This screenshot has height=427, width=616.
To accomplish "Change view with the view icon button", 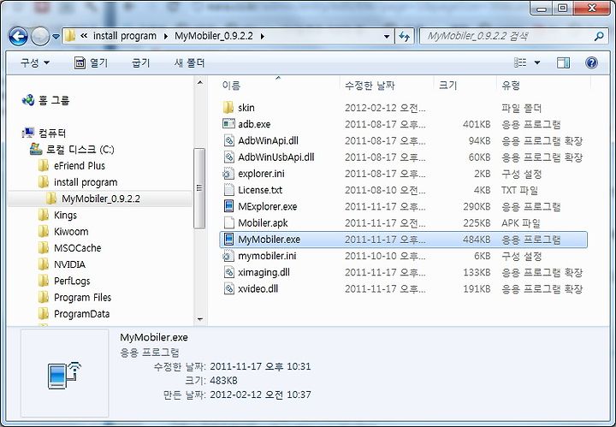I will 520,62.
